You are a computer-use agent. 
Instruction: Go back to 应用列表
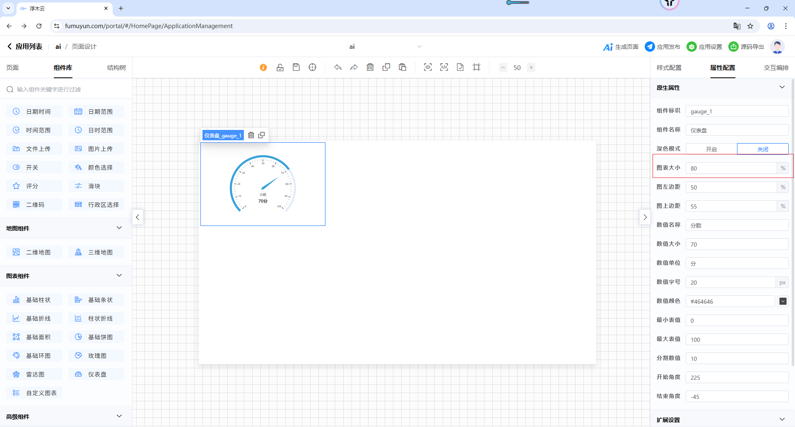point(25,47)
